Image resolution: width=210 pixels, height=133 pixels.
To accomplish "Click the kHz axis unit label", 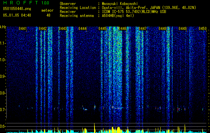I will pos(3,27).
